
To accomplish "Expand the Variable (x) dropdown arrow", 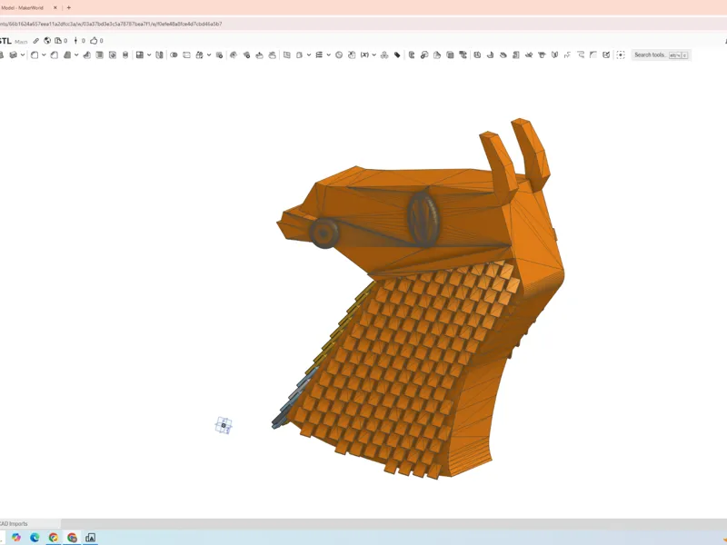I will [x=373, y=54].
